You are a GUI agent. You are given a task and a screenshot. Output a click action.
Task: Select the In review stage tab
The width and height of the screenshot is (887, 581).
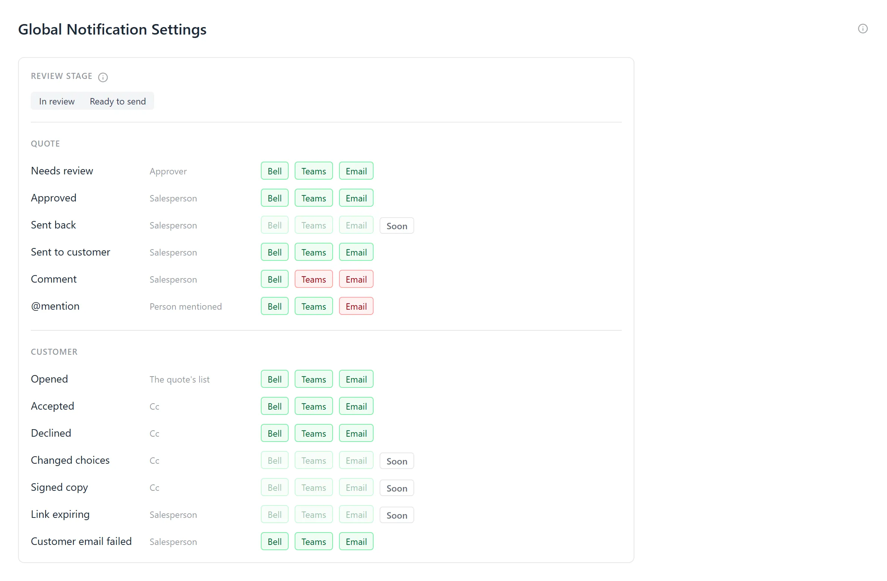click(57, 101)
